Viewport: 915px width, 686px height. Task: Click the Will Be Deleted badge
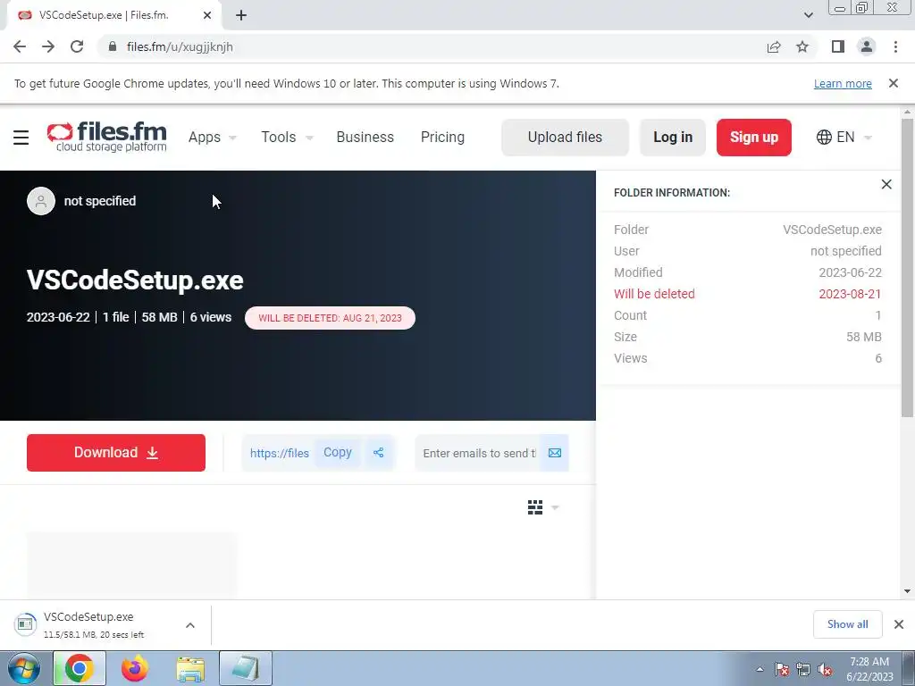point(331,318)
